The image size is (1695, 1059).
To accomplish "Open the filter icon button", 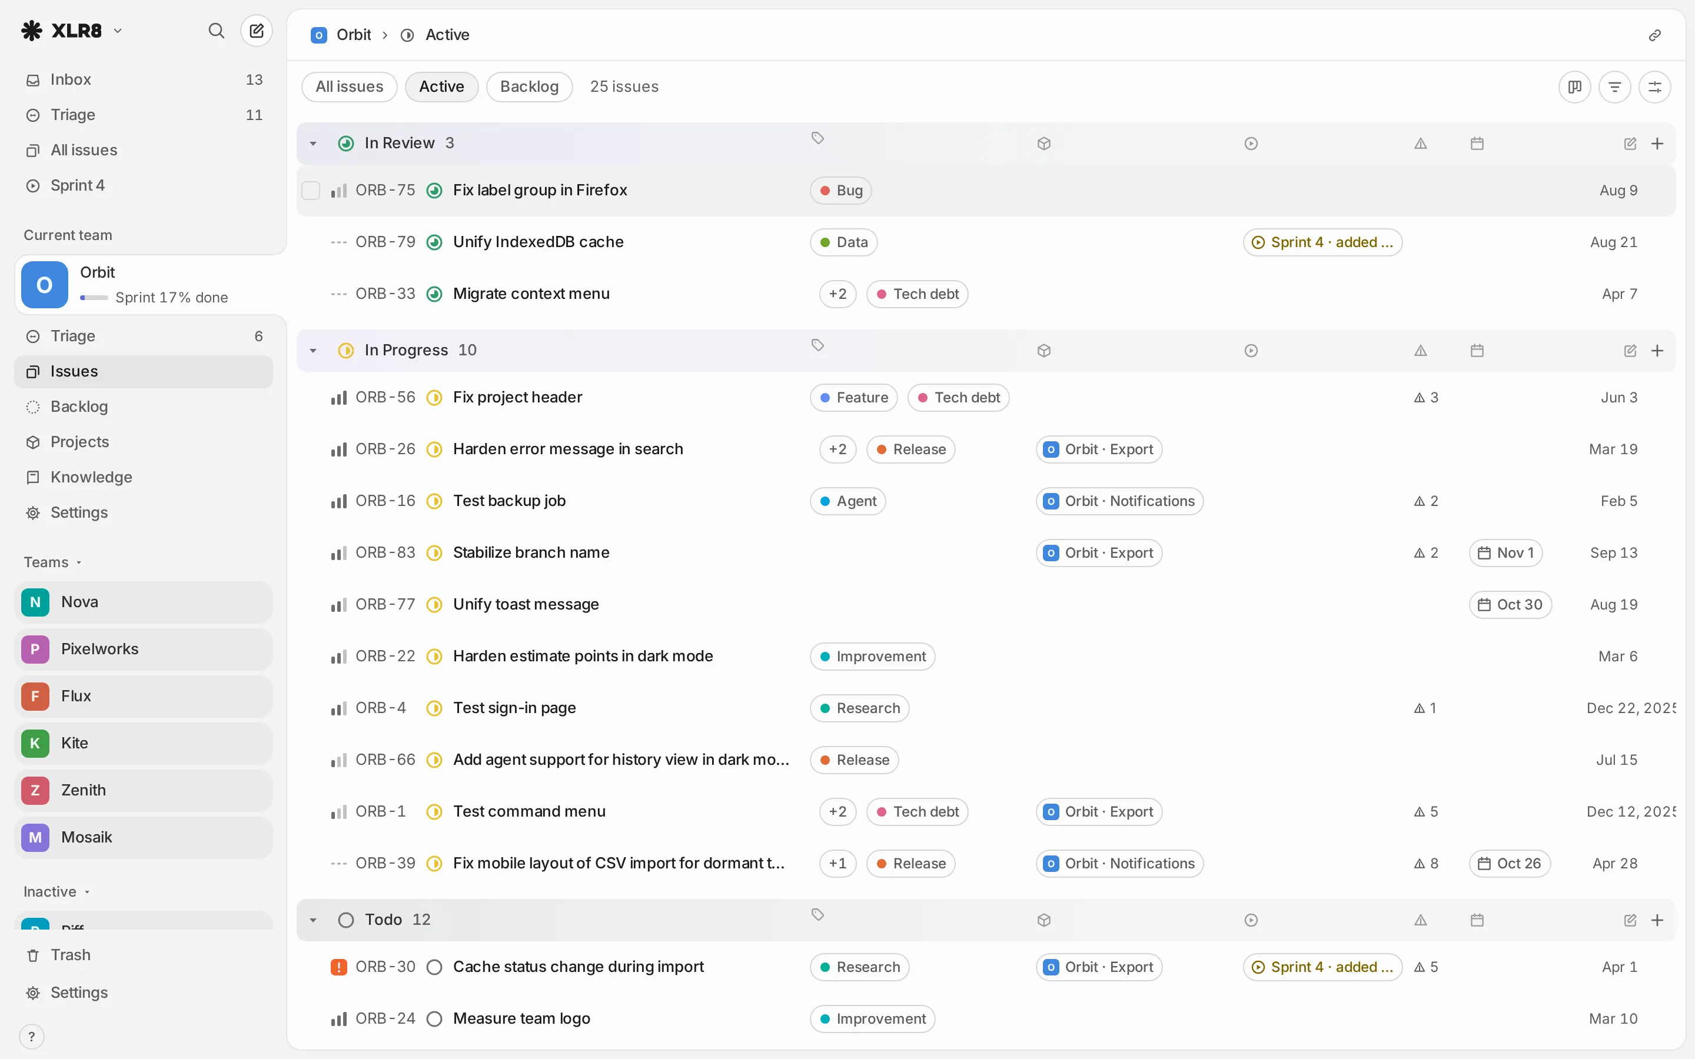I will tap(1614, 87).
